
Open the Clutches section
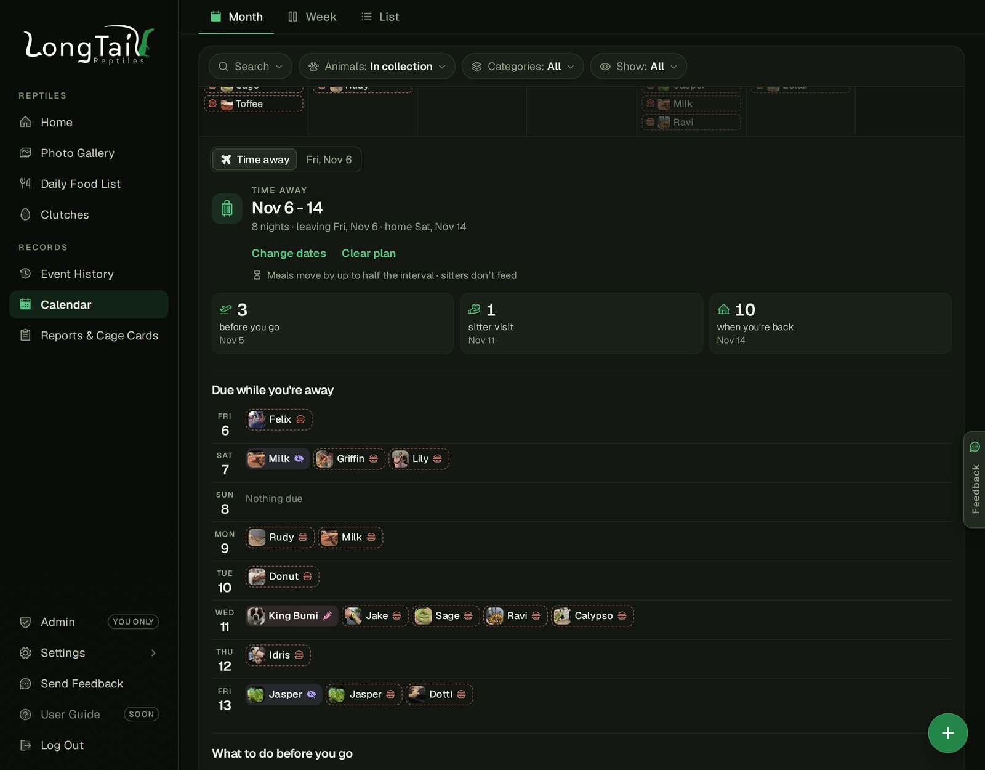tap(89, 214)
